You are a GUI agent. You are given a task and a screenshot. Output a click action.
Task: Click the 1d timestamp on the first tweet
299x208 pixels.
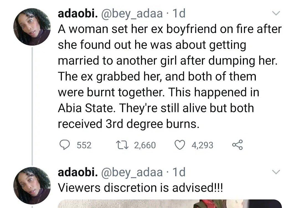[x=179, y=14]
